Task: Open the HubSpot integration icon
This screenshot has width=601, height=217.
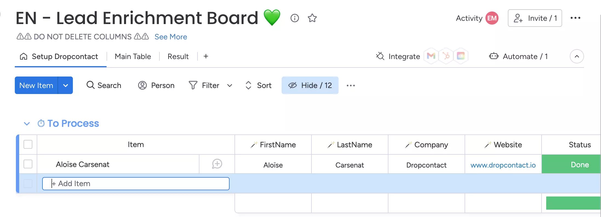Action: (x=446, y=56)
